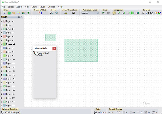The height and width of the screenshot is (114, 162).
Task: Select the cell reference draw tool
Action: coord(19,13)
